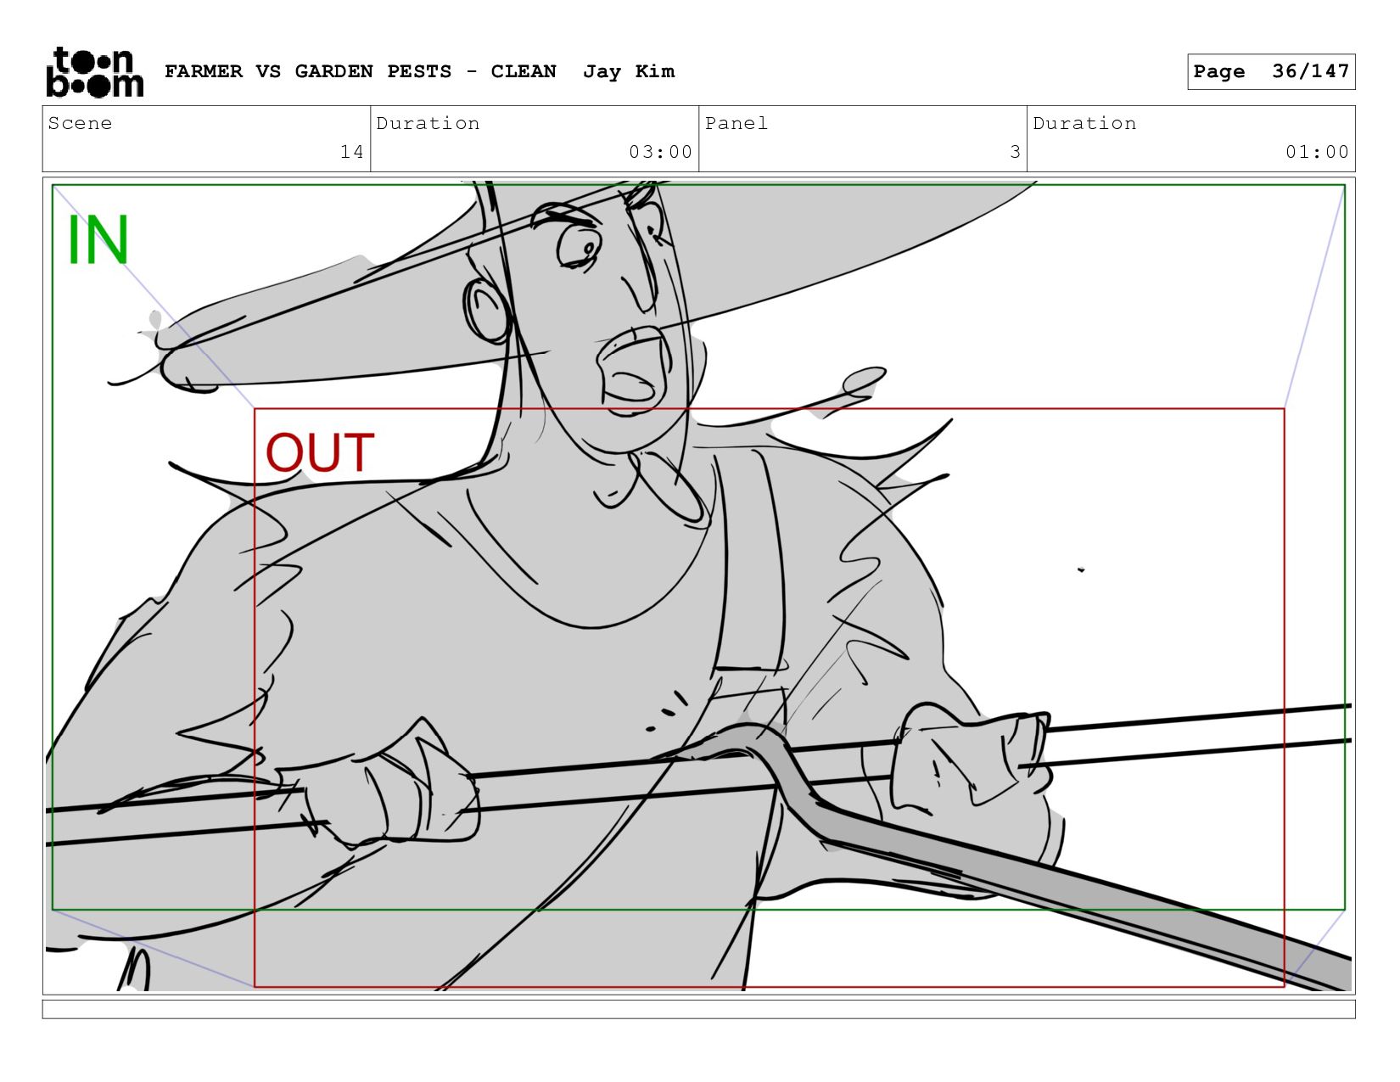Click the 'Page 36/147' box

pyautogui.click(x=1271, y=71)
